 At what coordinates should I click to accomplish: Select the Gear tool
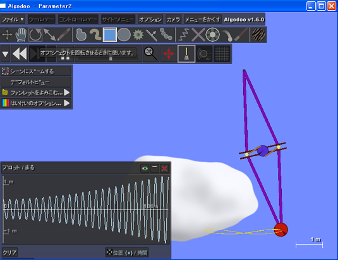coord(138,35)
